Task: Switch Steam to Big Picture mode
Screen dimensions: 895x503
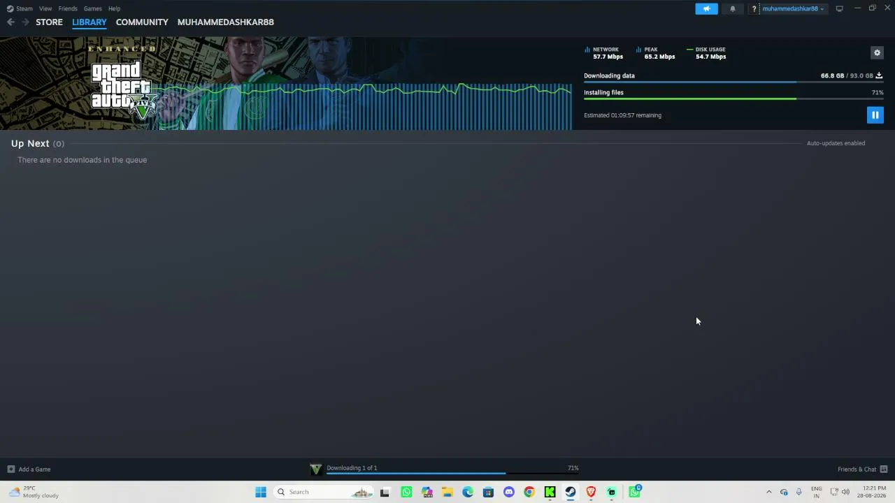Action: [x=839, y=8]
